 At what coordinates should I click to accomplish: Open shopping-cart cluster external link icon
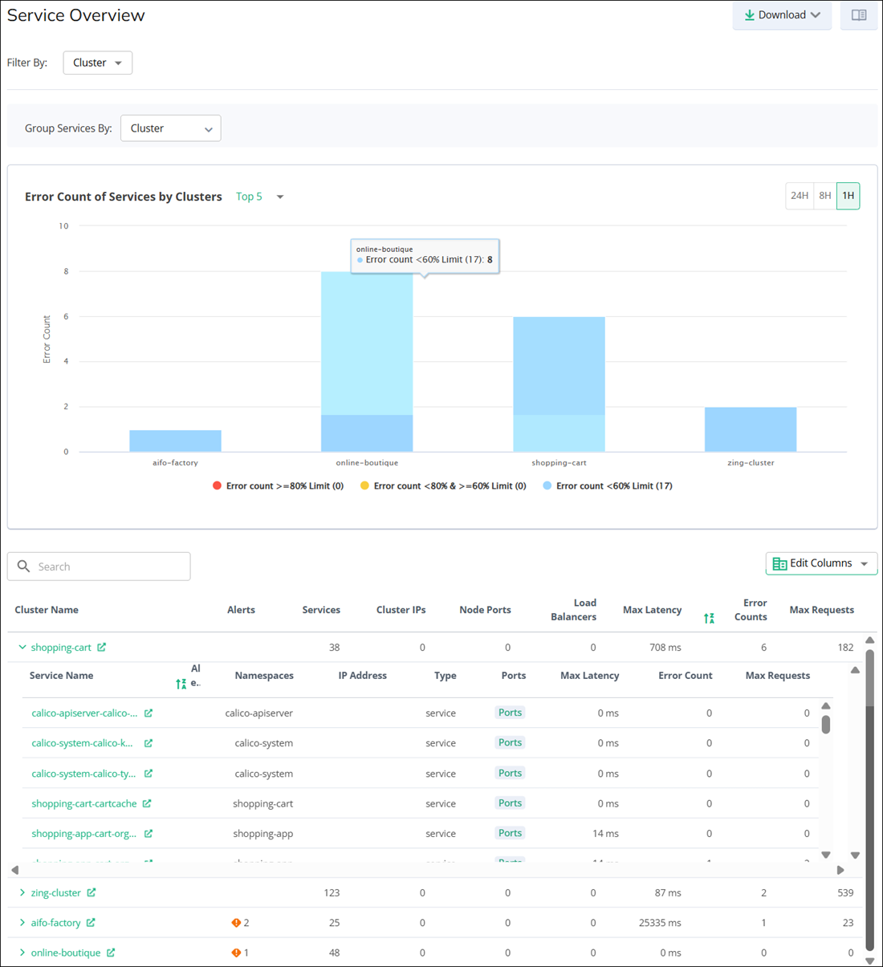(102, 648)
